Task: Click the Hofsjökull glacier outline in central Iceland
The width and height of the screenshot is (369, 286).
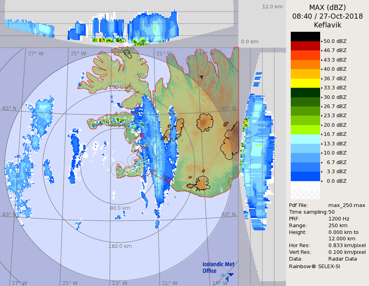Action: 206,122
